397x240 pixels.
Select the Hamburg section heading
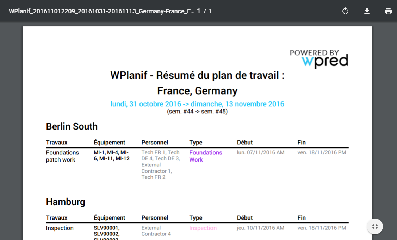point(66,202)
